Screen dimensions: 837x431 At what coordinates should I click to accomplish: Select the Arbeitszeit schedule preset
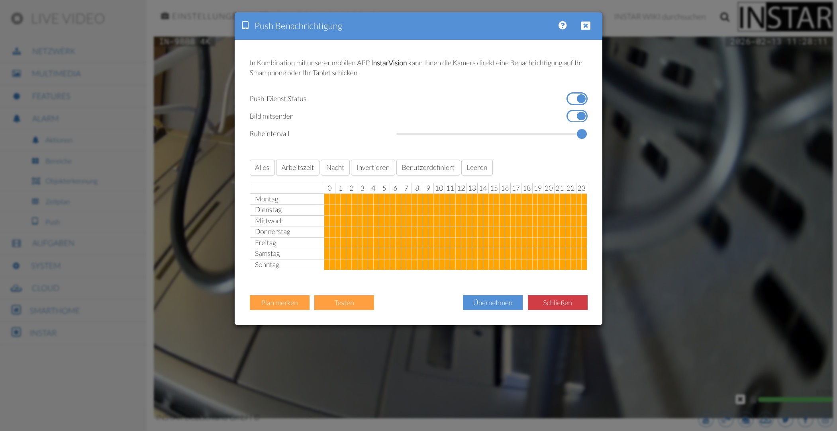(x=297, y=168)
